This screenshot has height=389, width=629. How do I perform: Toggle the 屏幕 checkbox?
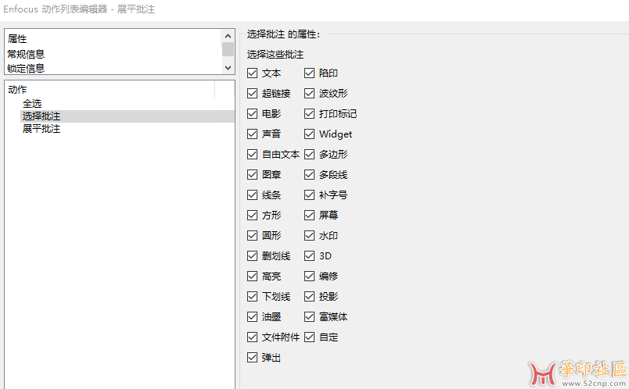click(309, 215)
